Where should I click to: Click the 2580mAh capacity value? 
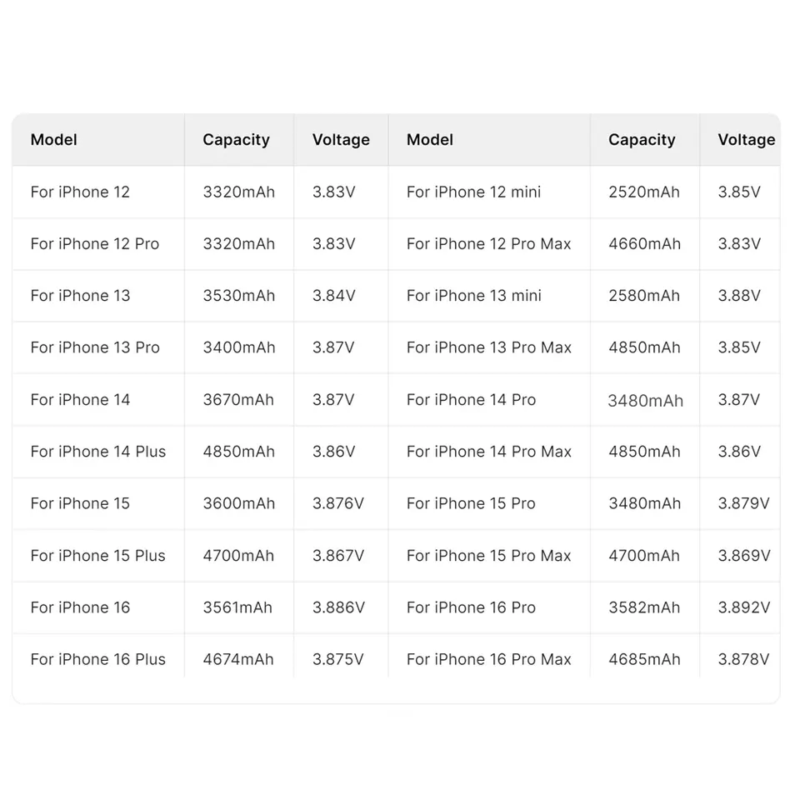coord(644,296)
